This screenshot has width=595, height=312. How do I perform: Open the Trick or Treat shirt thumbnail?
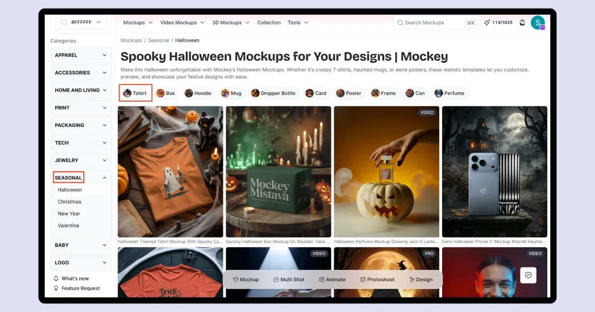tap(171, 272)
